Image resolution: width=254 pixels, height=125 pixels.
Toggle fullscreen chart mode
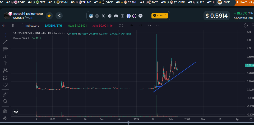pos(121,26)
